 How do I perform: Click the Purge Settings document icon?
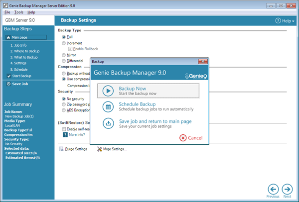61,149
